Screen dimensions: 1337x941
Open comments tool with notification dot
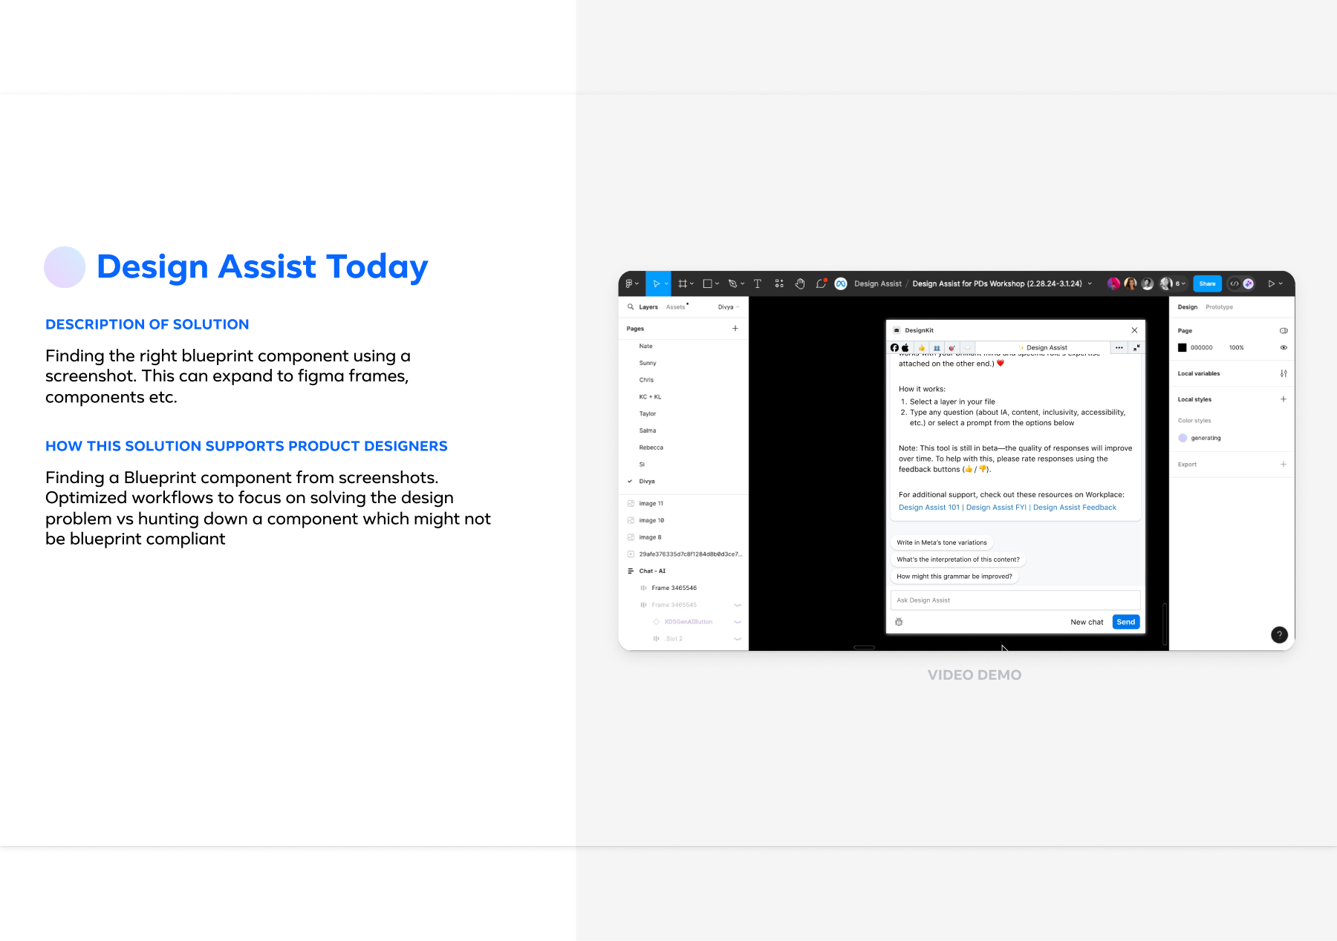821,283
